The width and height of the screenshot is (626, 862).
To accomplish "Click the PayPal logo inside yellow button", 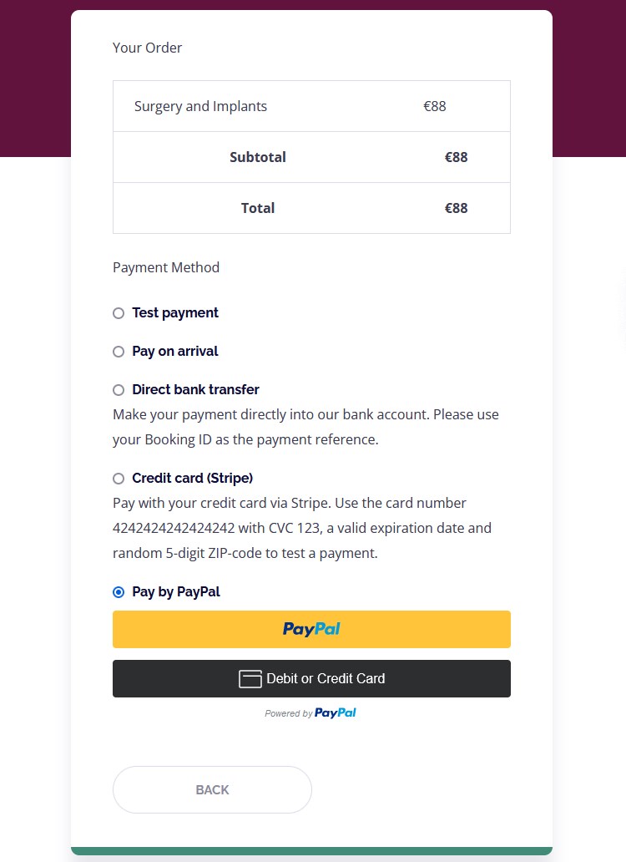I will click(x=311, y=629).
